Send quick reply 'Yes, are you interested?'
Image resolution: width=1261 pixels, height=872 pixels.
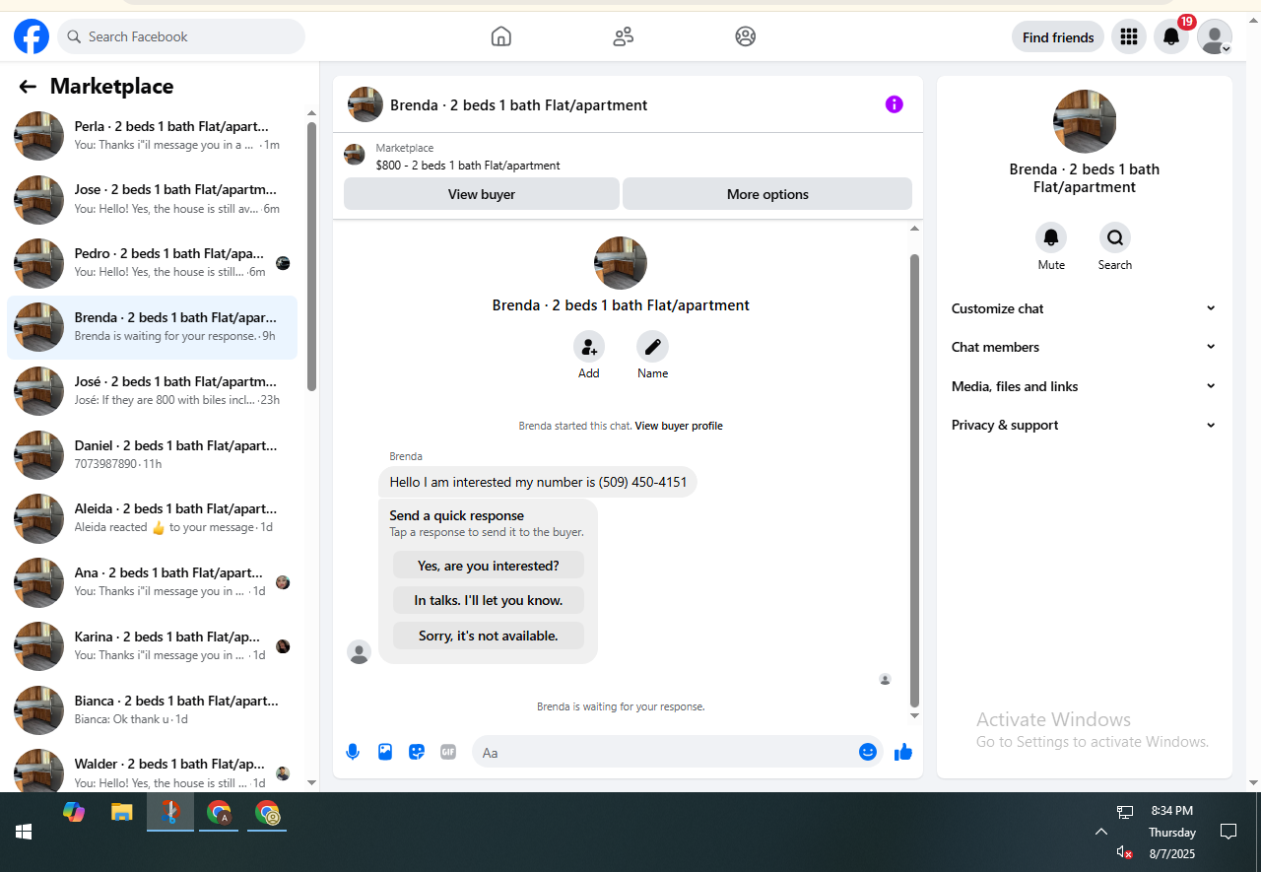tap(489, 566)
